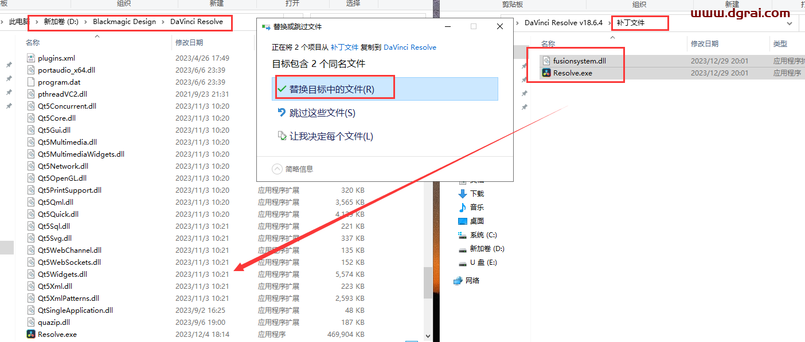Select Qt5MultimediaWidgets.dll file name
Image resolution: width=805 pixels, height=342 pixels.
tap(81, 154)
